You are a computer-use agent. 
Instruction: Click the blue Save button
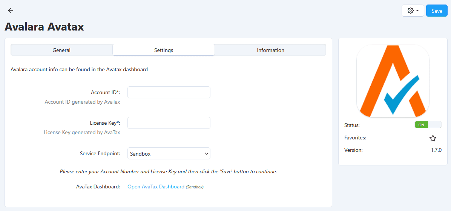point(437,11)
